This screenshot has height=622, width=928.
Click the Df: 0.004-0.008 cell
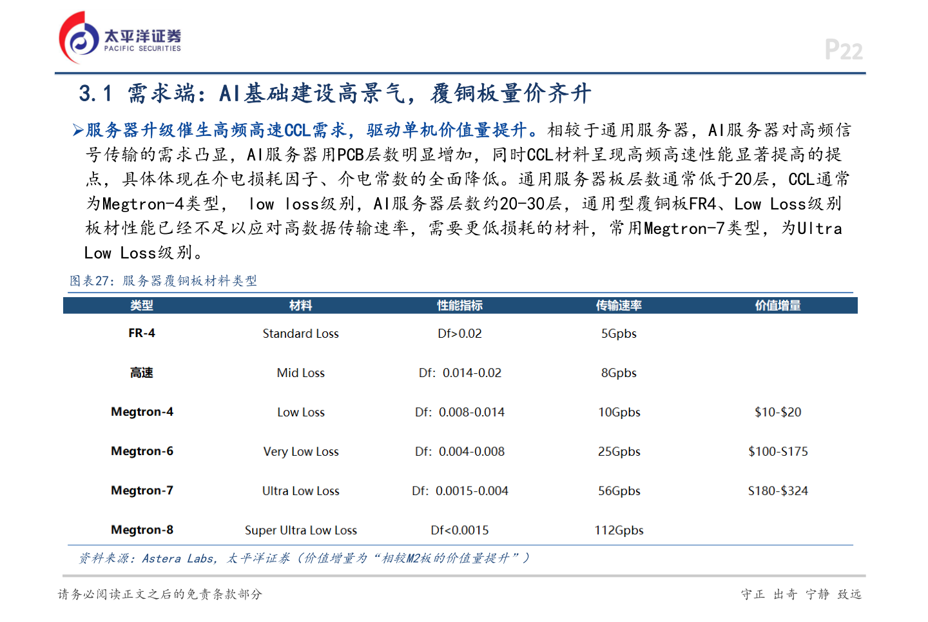460,451
